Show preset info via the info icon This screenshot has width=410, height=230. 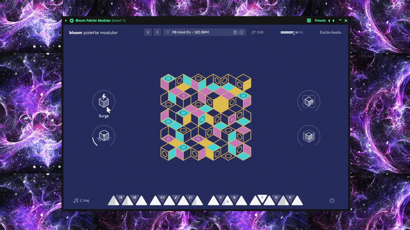[x=241, y=32]
